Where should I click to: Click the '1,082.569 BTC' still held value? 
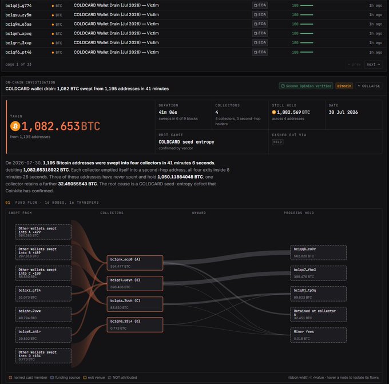(x=293, y=112)
